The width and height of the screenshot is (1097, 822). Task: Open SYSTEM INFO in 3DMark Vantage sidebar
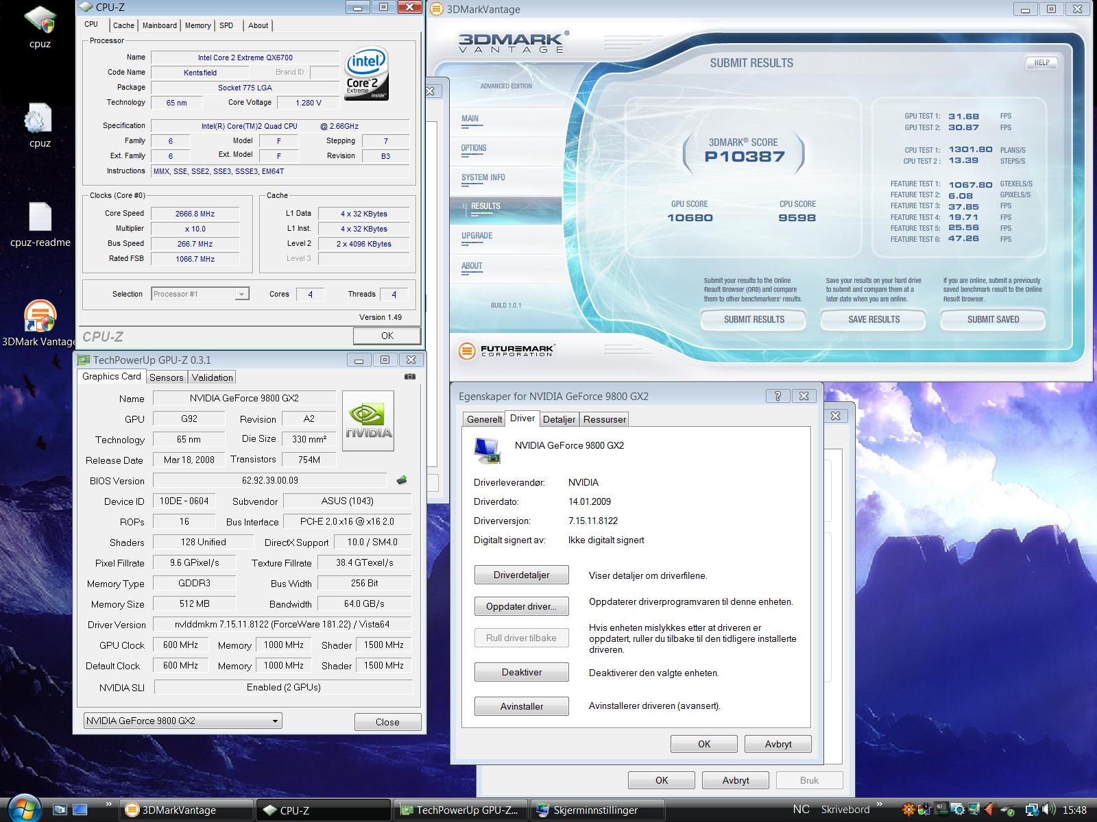tap(483, 177)
